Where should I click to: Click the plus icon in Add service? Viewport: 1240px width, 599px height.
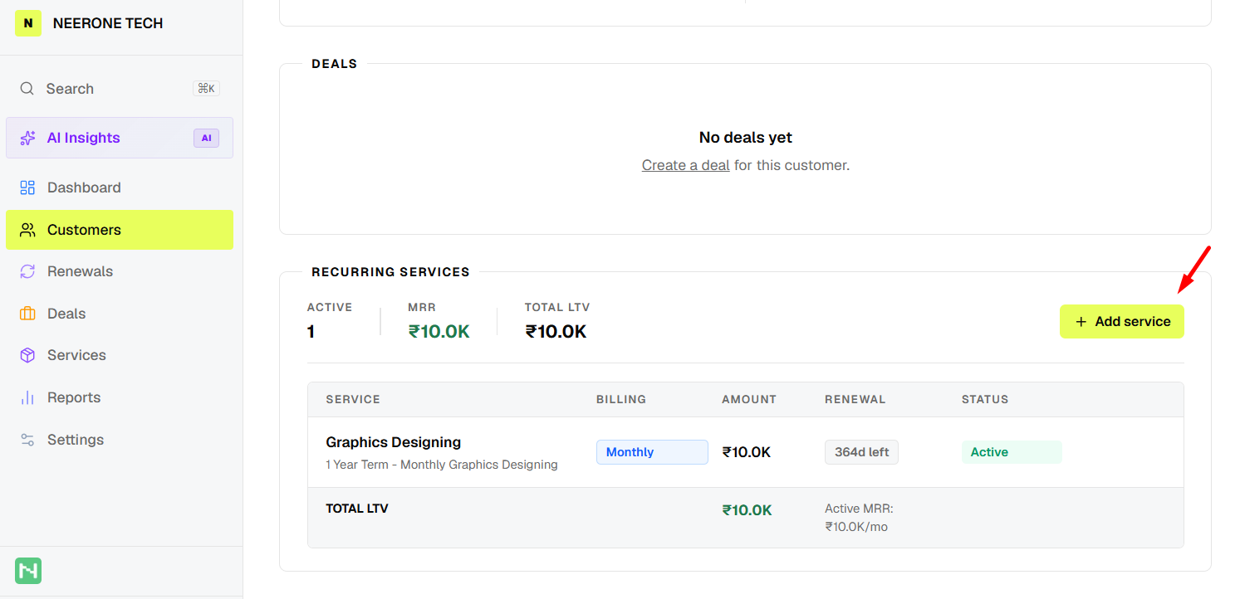pos(1081,322)
